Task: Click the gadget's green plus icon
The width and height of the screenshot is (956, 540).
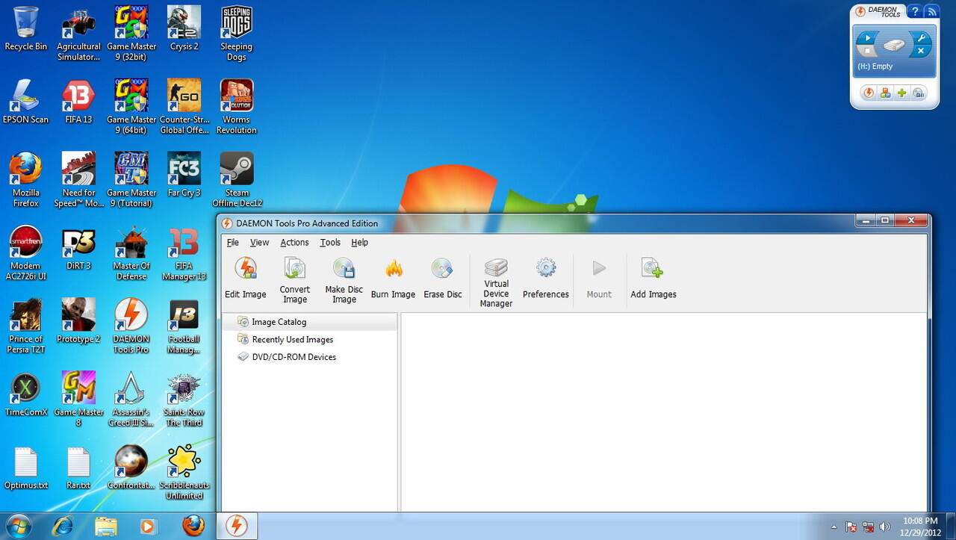Action: 902,93
